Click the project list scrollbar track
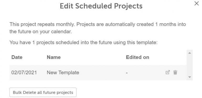Viewport: 202px width, 98px height. pyautogui.click(x=189, y=65)
